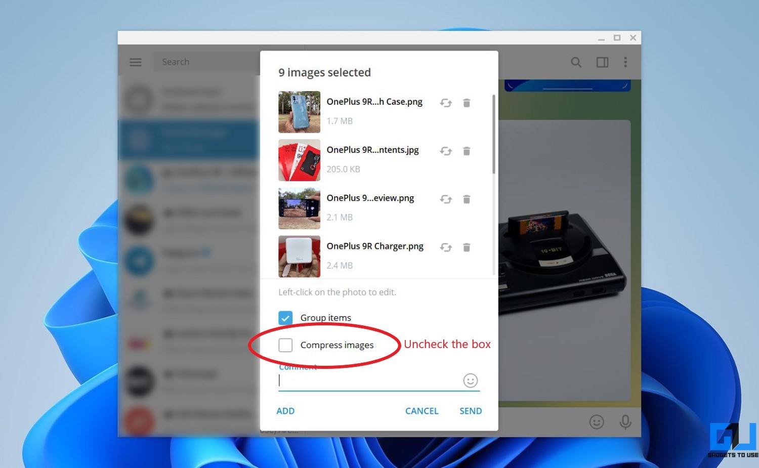Image resolution: width=759 pixels, height=468 pixels.
Task: Replace the OnePlus 9 review.png image
Action: (x=446, y=199)
